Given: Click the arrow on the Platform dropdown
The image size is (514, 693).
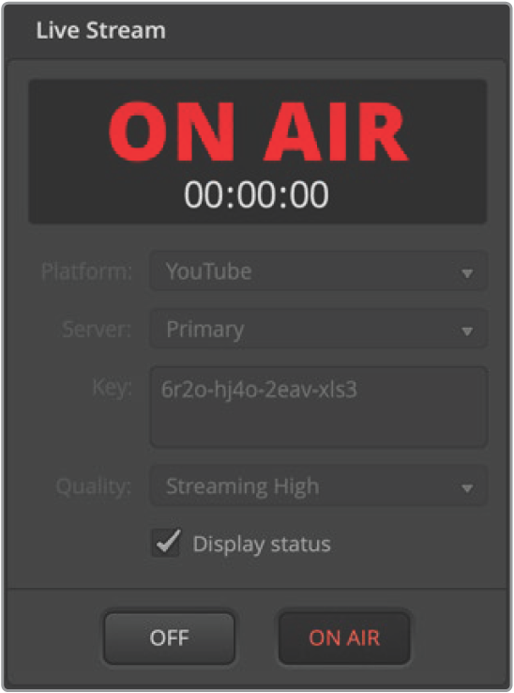Looking at the screenshot, I should tap(467, 273).
